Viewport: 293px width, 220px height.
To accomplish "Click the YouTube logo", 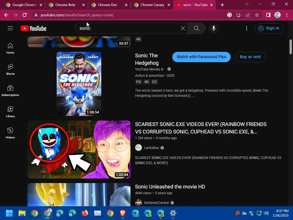I will [x=33, y=28].
